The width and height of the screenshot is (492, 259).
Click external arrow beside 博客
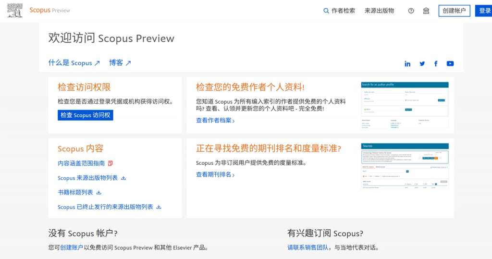pyautogui.click(x=128, y=63)
